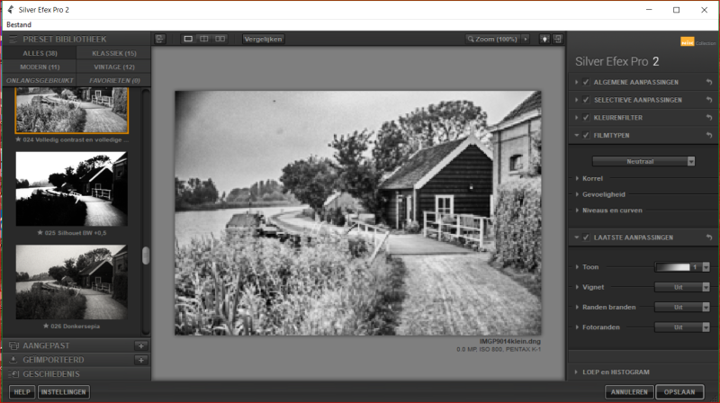Mark preset 025 Silhouet as favorite star
Screen dimensions: 720x403
[40, 233]
